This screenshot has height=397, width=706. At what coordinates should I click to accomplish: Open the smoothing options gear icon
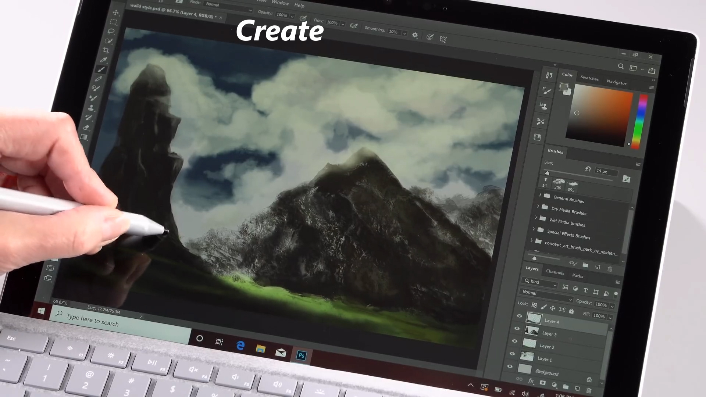coord(415,35)
